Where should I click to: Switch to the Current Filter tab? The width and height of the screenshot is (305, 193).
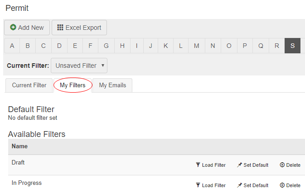pos(29,85)
